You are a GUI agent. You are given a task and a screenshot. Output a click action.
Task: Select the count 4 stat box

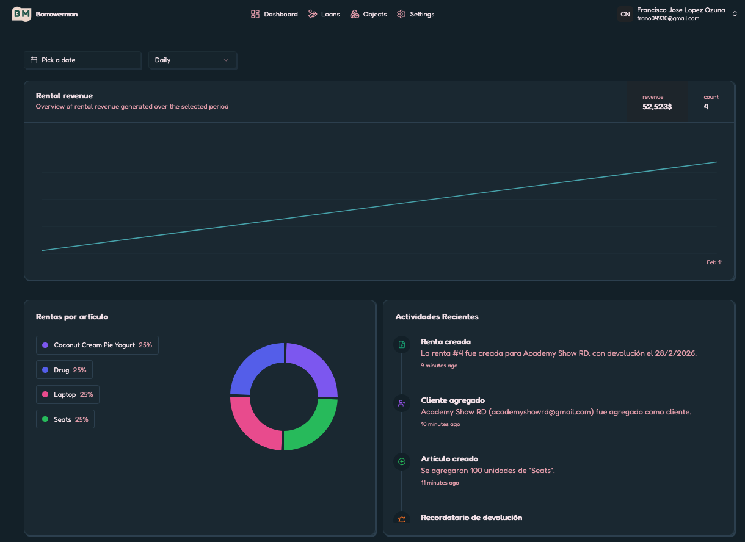coord(711,101)
